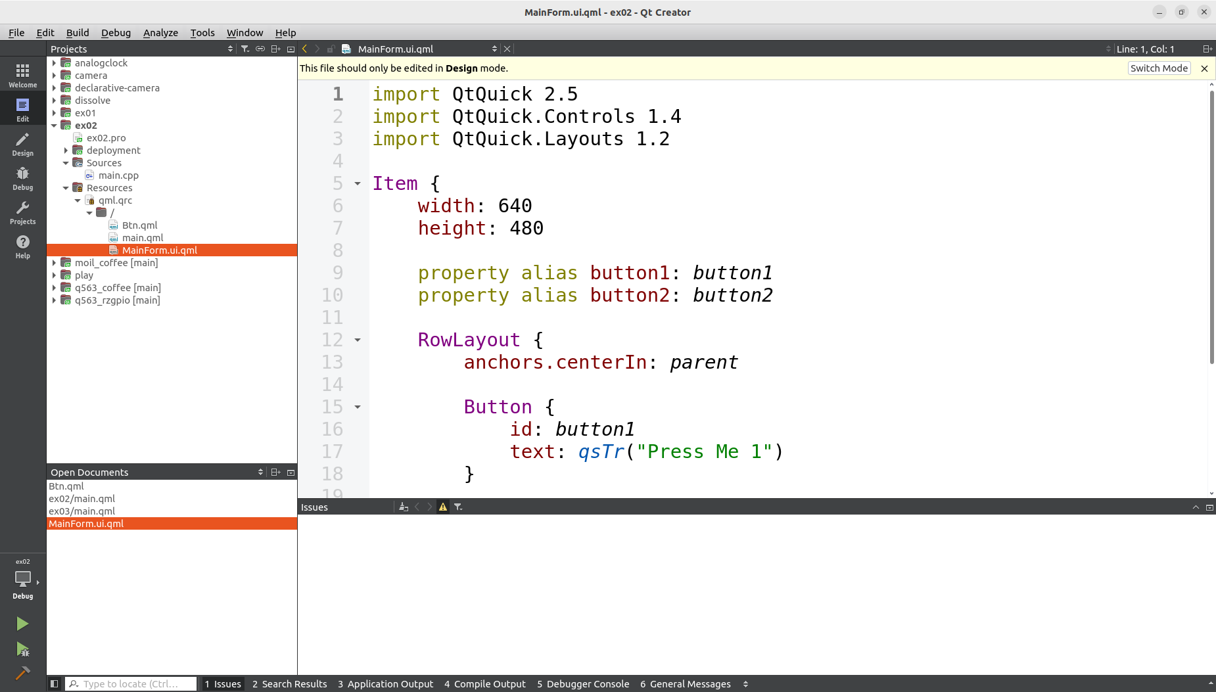Toggle editor synchronization link icon
Image resolution: width=1216 pixels, height=692 pixels.
point(260,49)
